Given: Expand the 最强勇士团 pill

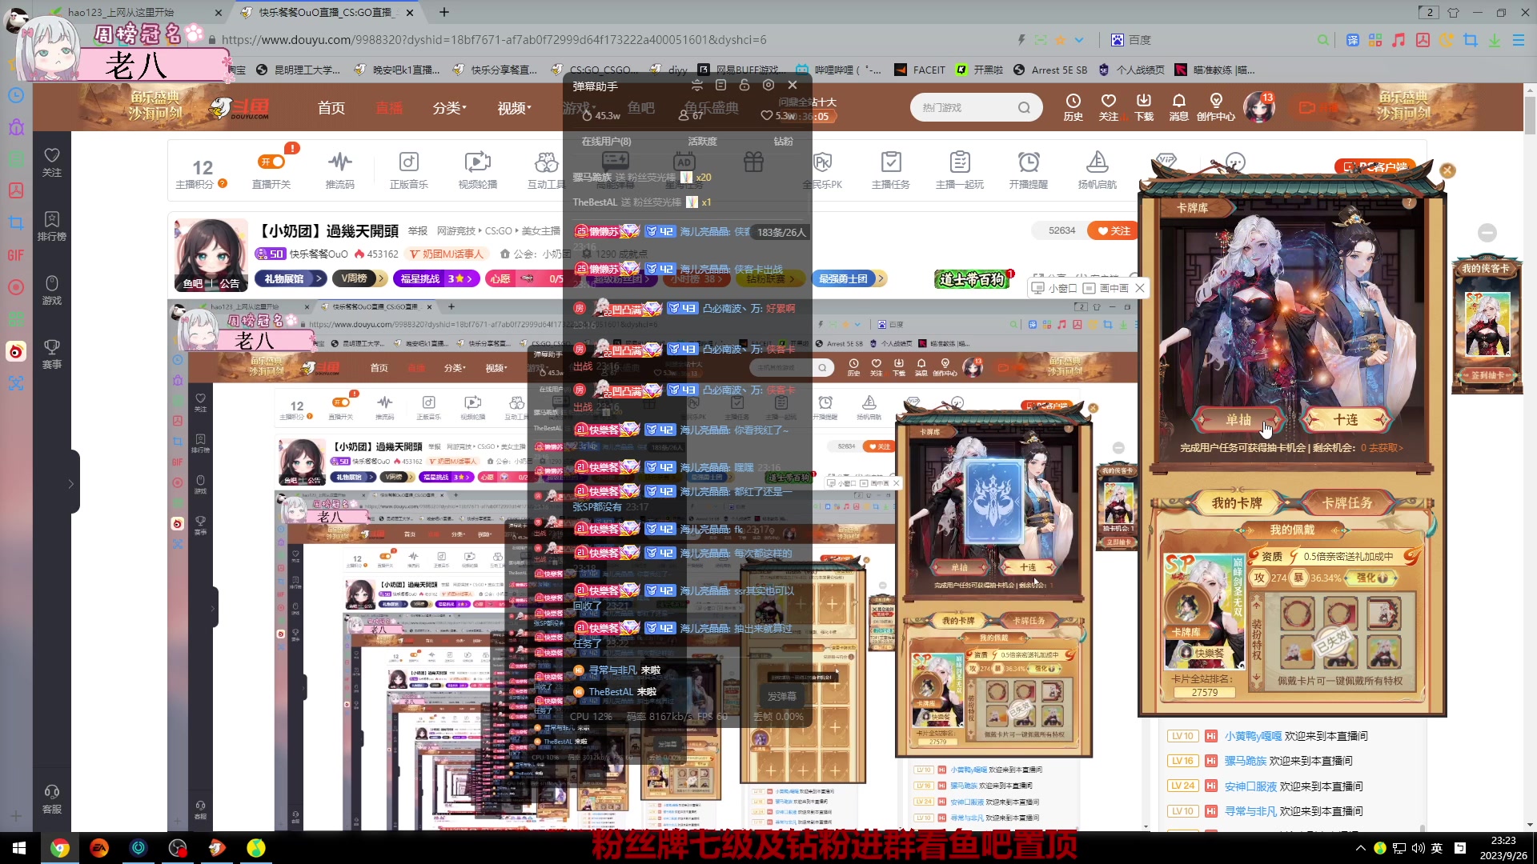Looking at the screenshot, I should (x=849, y=278).
